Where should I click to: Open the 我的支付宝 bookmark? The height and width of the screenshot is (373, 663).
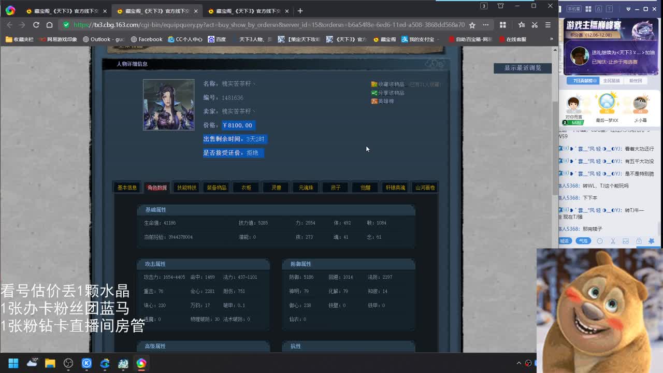tap(420, 39)
